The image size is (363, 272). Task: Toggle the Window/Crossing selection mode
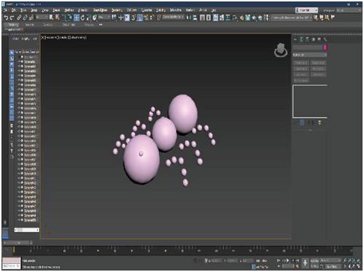[70, 18]
